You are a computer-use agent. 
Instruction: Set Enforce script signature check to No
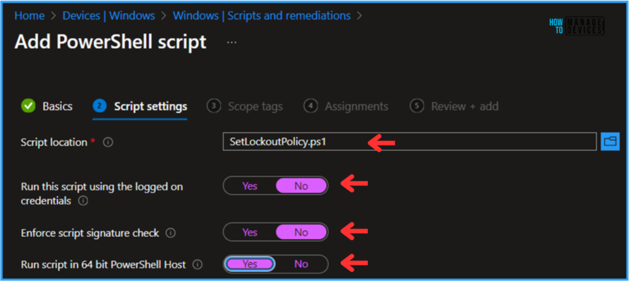(301, 232)
